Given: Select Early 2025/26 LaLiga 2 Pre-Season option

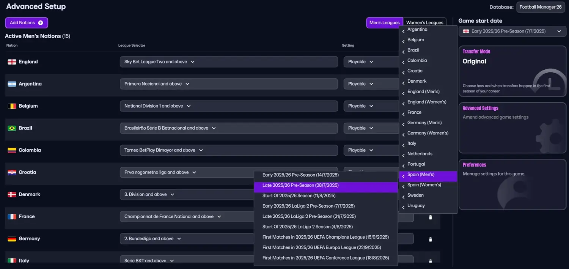Looking at the screenshot, I should point(326,206).
